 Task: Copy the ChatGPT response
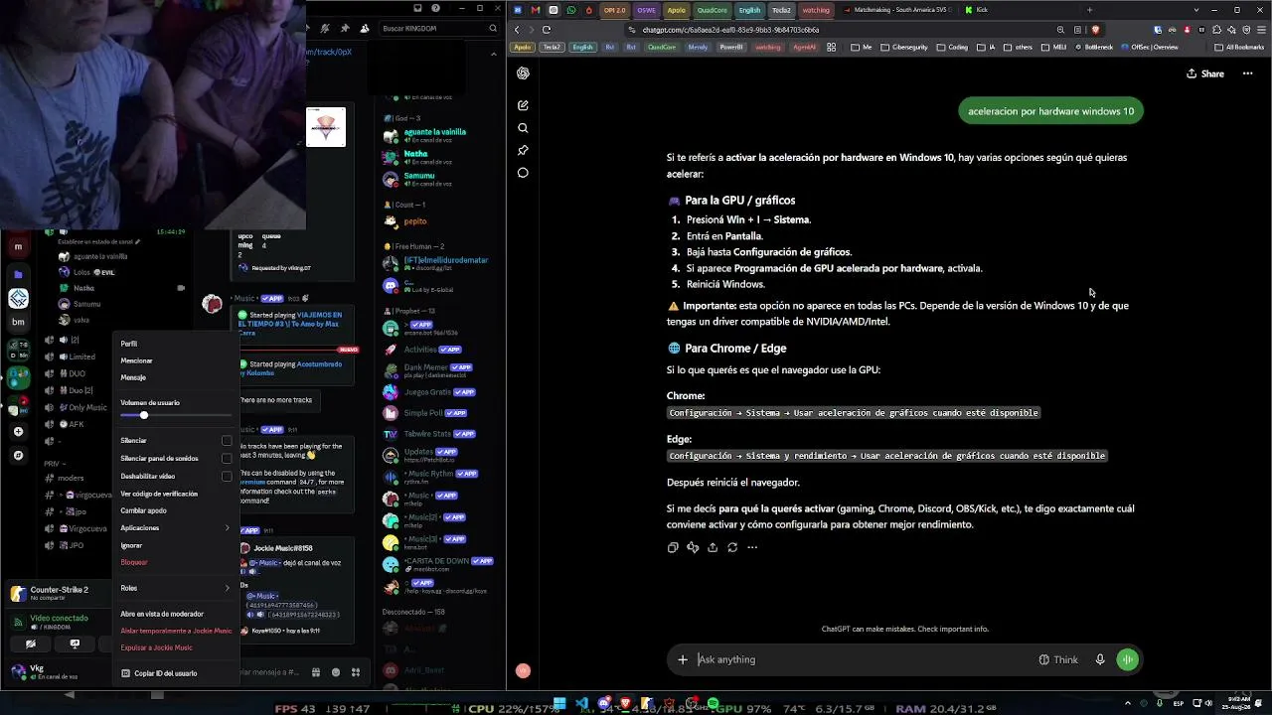(x=673, y=547)
